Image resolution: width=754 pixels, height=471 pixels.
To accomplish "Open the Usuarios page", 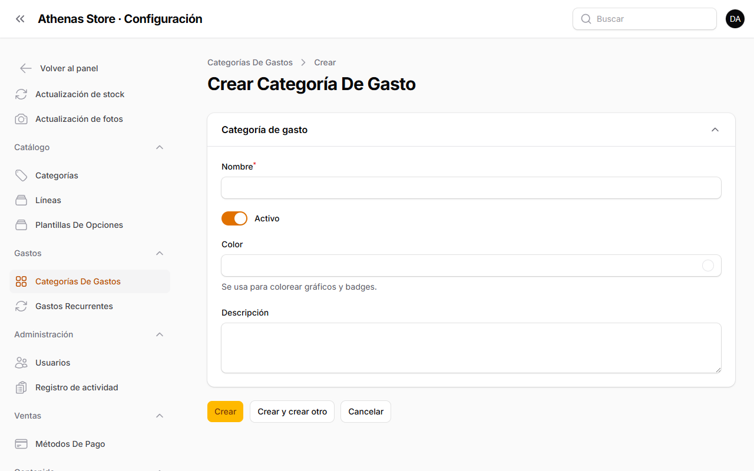I will 90,363.
